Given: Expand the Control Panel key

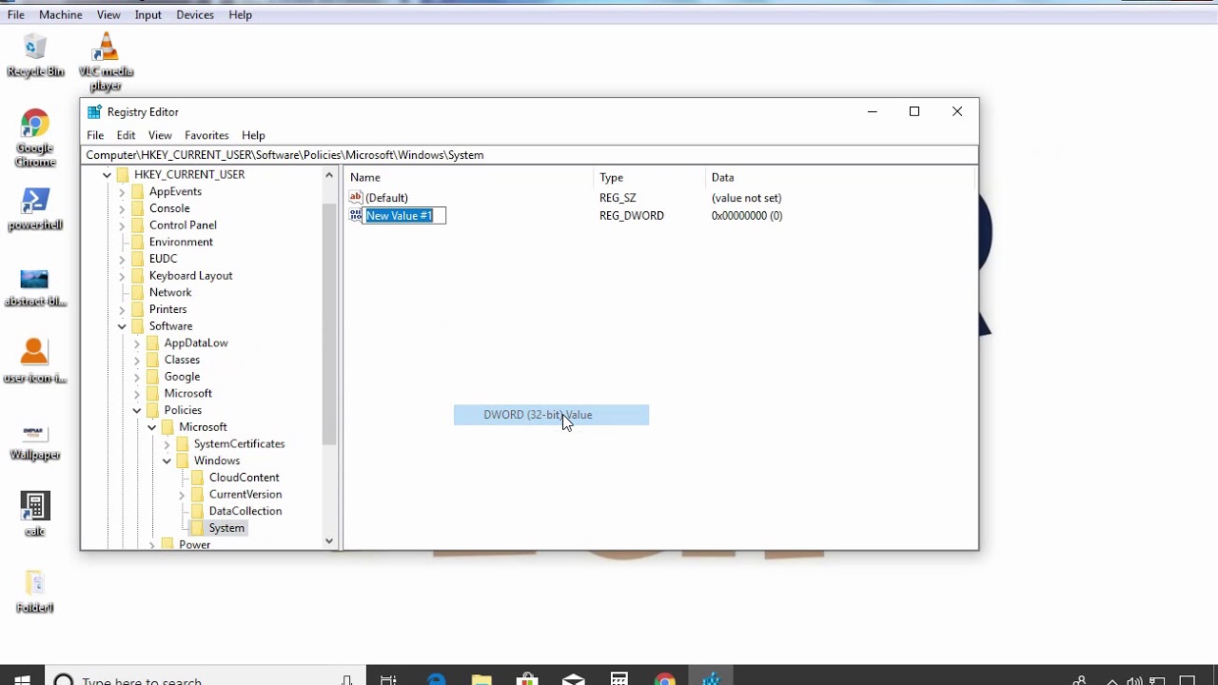Looking at the screenshot, I should (122, 225).
